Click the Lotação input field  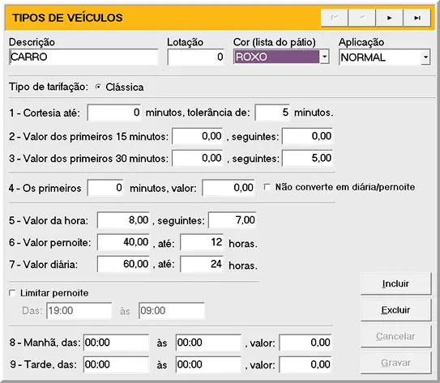click(196, 57)
